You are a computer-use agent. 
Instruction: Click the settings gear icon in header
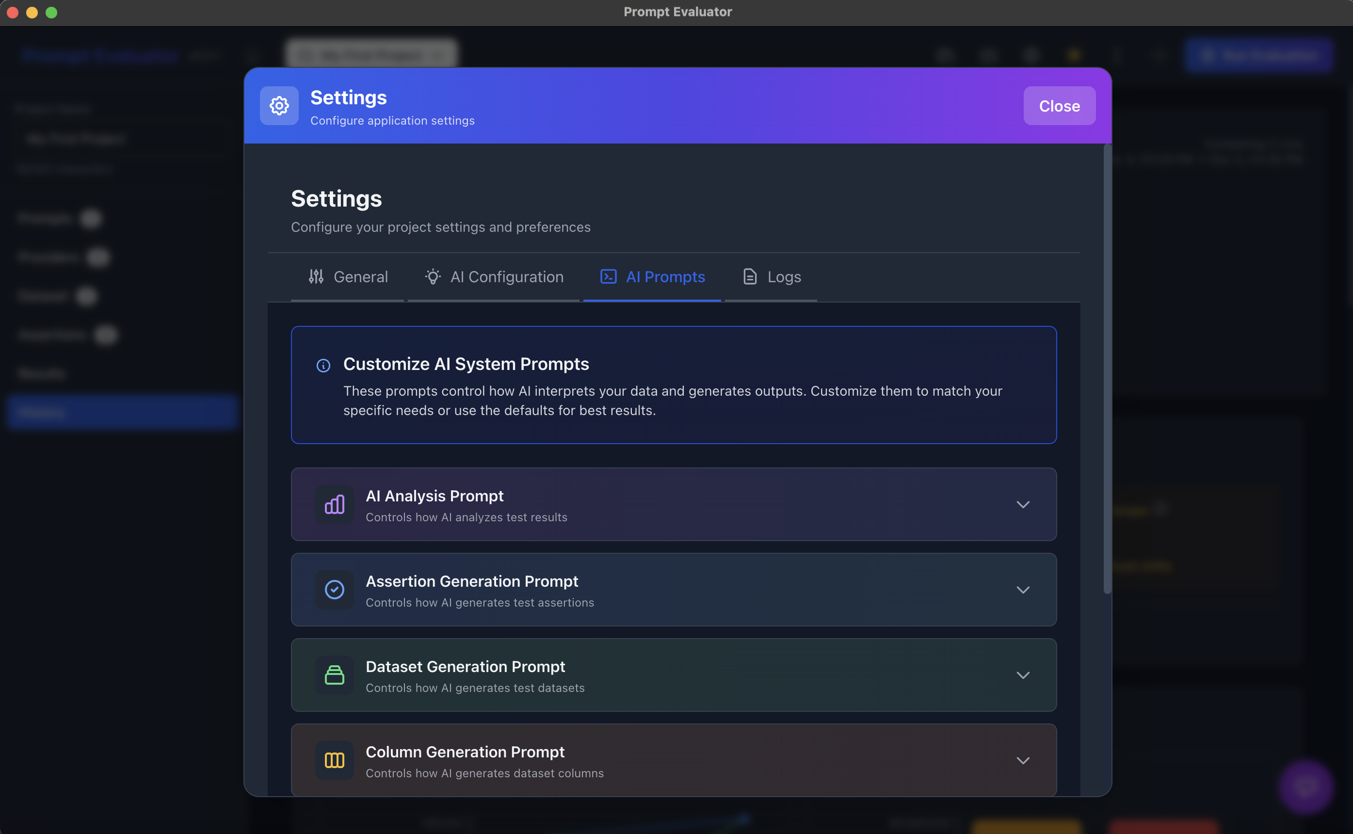coord(279,105)
